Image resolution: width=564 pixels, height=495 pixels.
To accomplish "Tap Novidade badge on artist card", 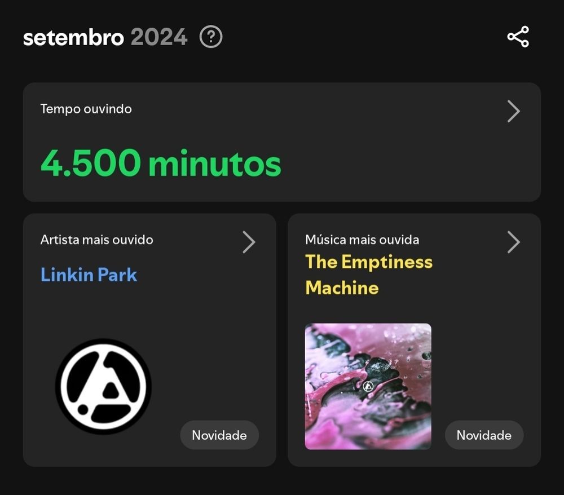I will 219,435.
